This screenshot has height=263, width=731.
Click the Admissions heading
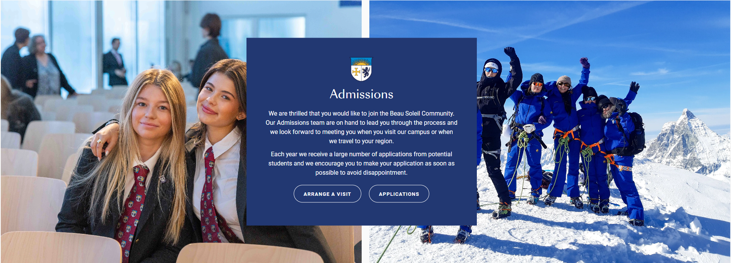361,94
